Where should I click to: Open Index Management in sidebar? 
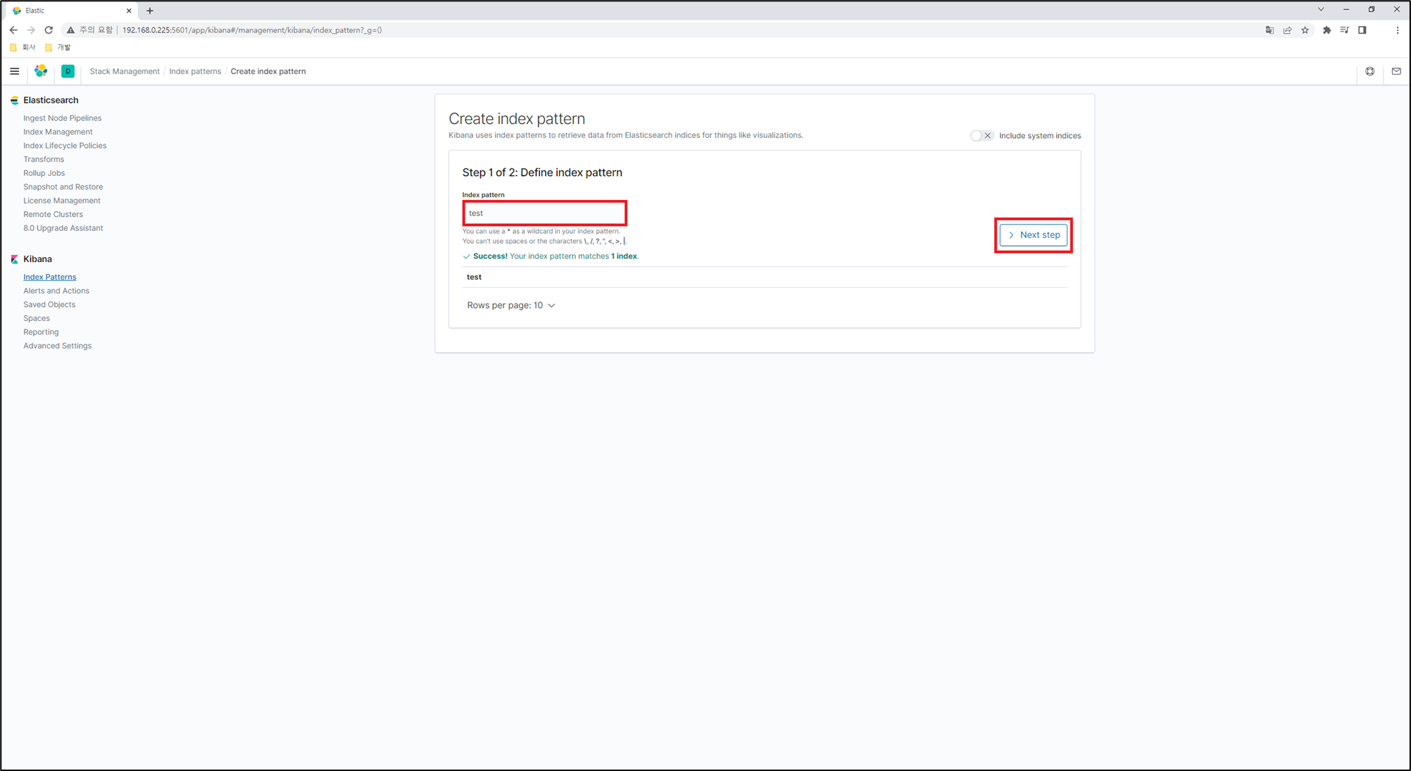point(58,132)
